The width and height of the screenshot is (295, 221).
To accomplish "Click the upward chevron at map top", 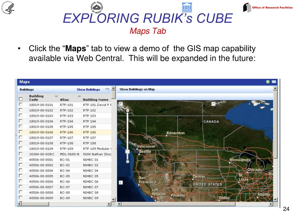I will 213,104.
